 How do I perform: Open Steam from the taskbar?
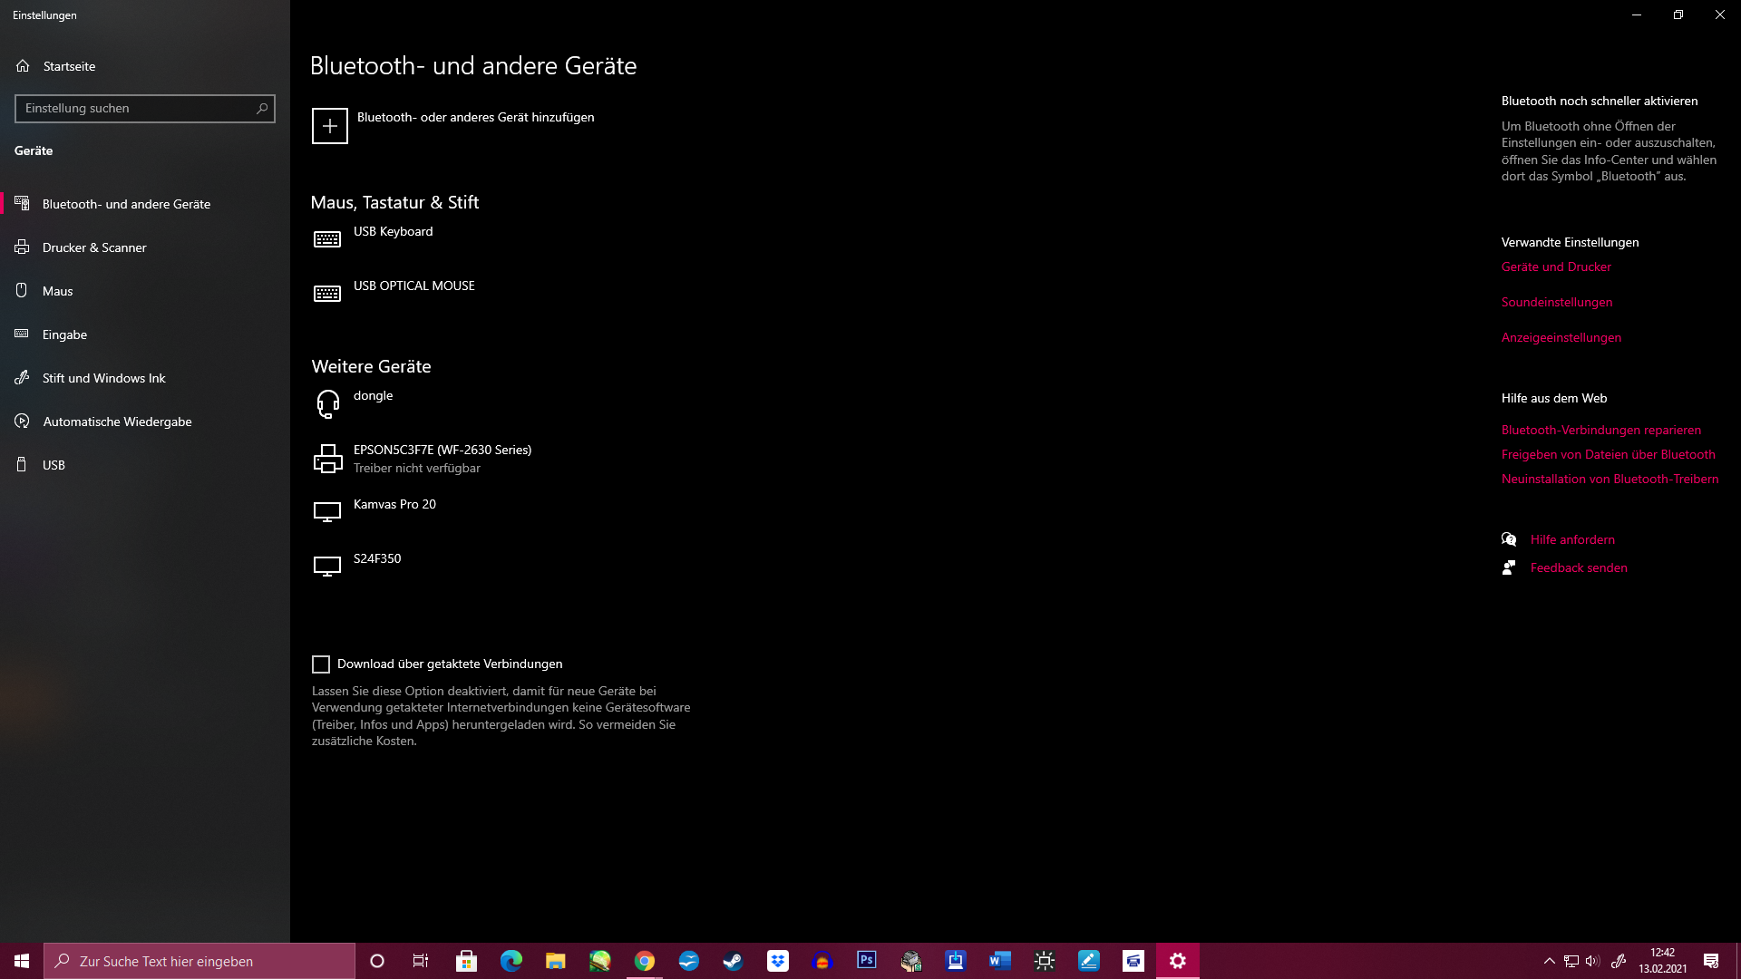[733, 960]
